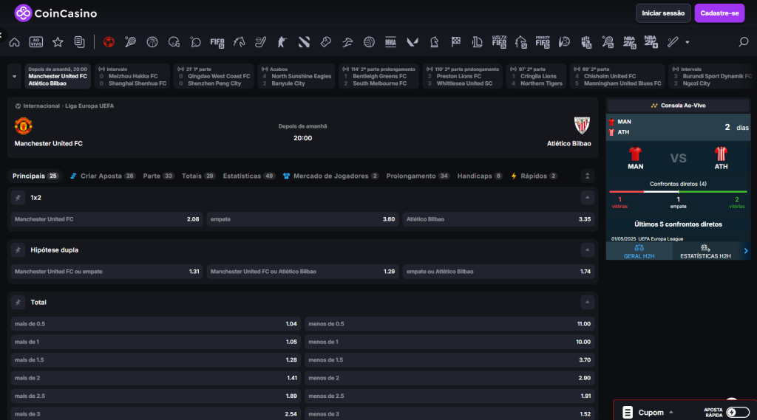Open the Liga Europa UEFA breadcrumb link

89,106
